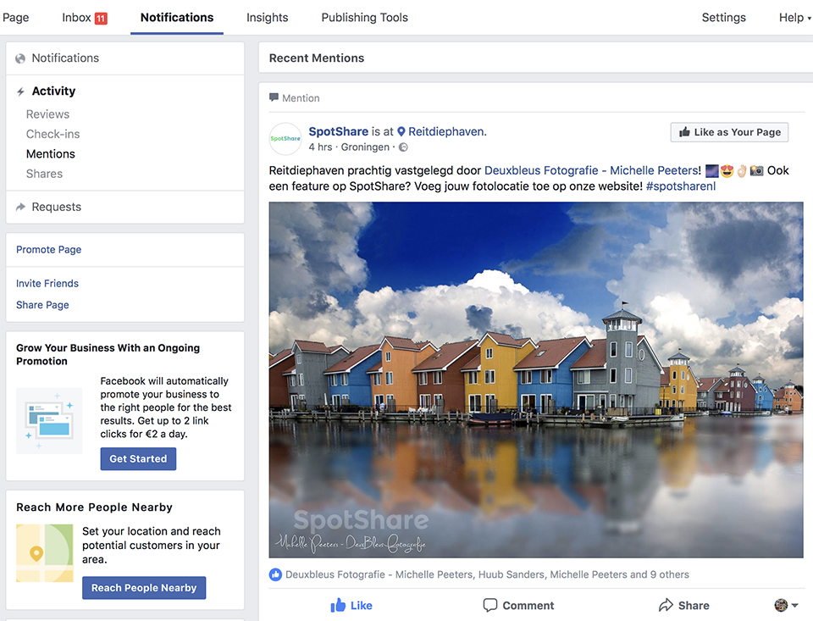Click the ongoing promotion illustration
The width and height of the screenshot is (813, 621).
(x=49, y=421)
